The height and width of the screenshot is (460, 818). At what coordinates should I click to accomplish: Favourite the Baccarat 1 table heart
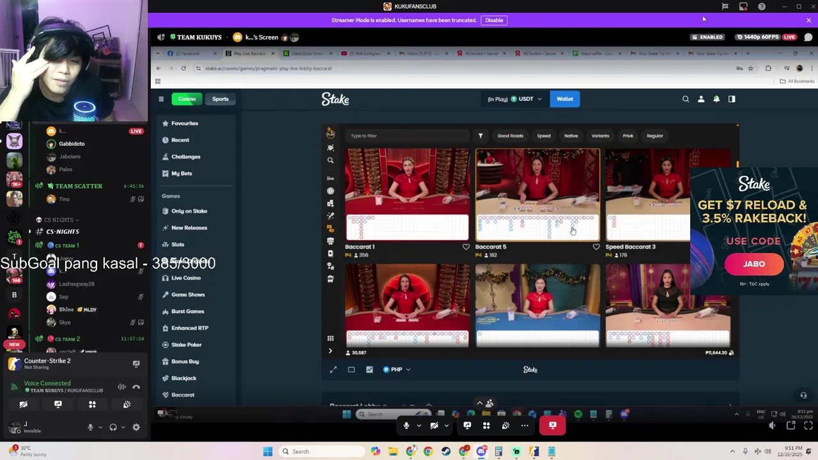[x=466, y=247]
